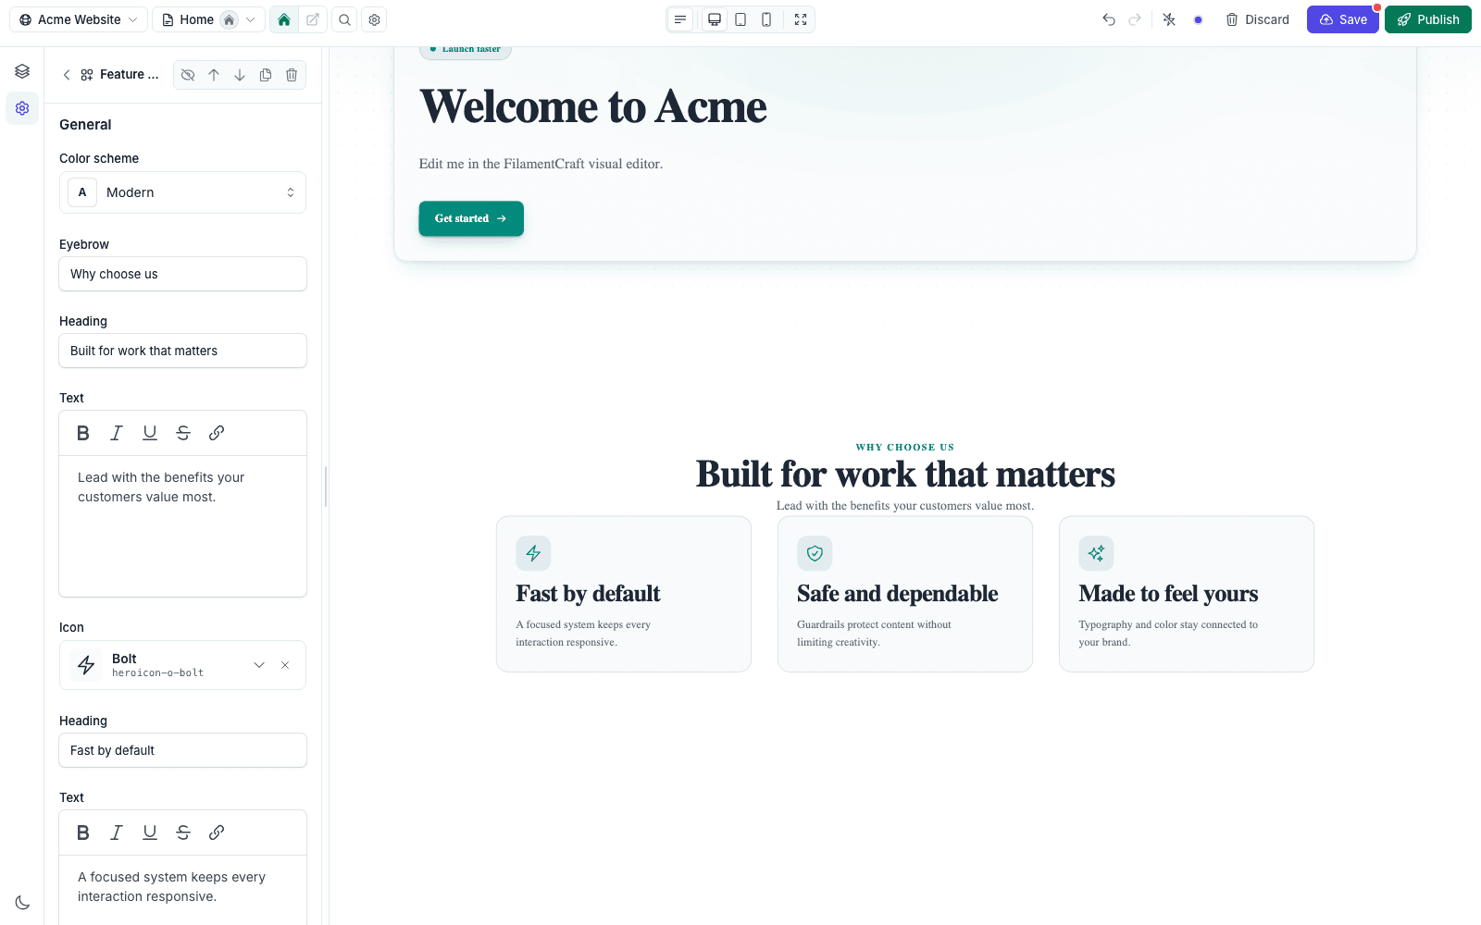Open page settings gear in the top bar
The image size is (1481, 925).
(374, 19)
